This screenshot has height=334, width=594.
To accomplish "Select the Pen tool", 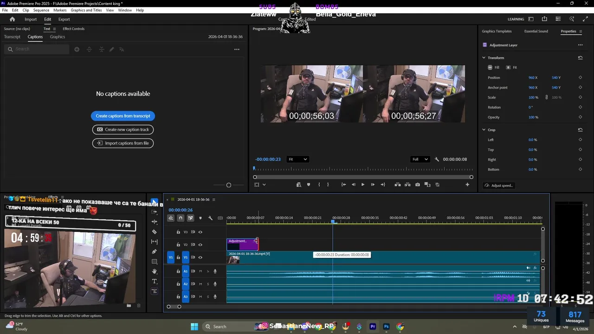I will click(x=155, y=251).
